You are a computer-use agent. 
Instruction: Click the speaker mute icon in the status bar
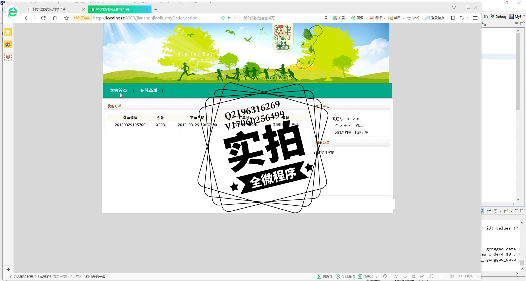coord(452,276)
